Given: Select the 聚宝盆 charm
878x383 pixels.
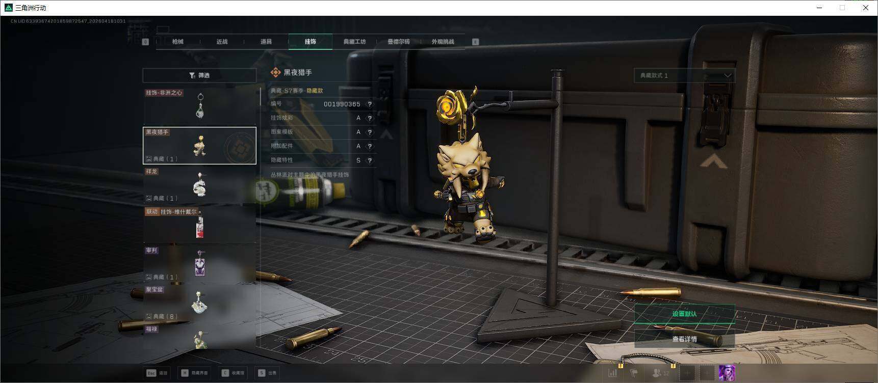Looking at the screenshot, I should (x=199, y=303).
